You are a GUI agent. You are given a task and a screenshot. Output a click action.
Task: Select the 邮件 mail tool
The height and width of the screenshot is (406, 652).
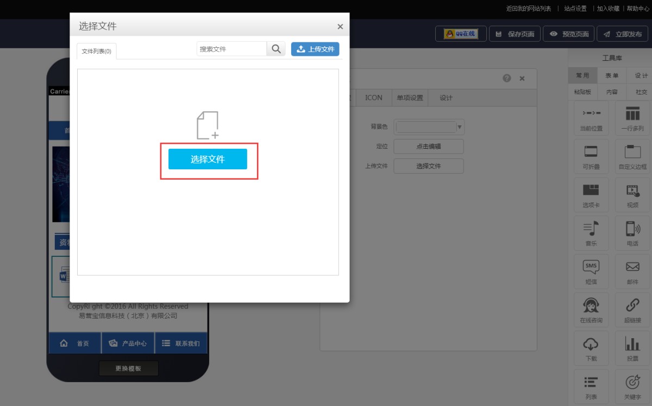(x=632, y=271)
